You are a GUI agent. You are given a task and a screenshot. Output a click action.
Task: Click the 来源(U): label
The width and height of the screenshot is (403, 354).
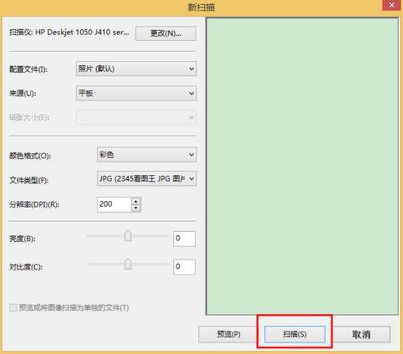coord(22,93)
